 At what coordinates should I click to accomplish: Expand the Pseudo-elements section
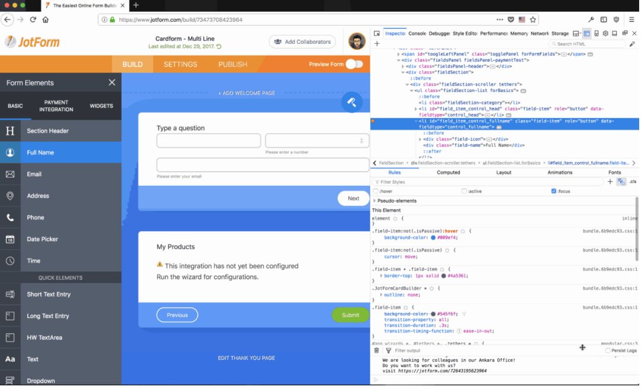[375, 201]
